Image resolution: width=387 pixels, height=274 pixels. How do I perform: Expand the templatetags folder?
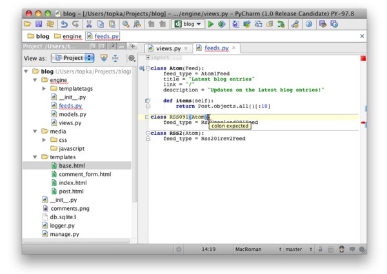point(44,88)
